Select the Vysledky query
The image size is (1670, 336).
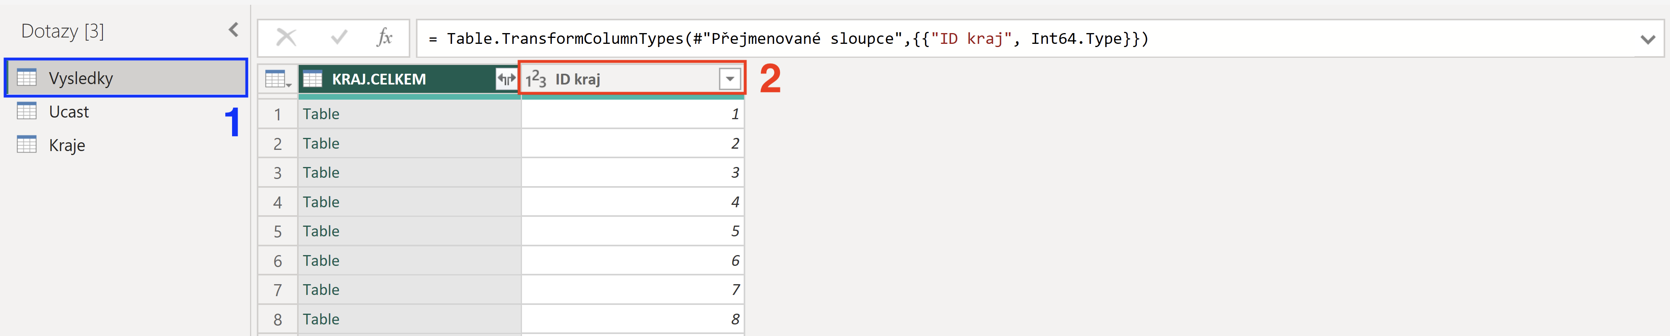coord(126,79)
